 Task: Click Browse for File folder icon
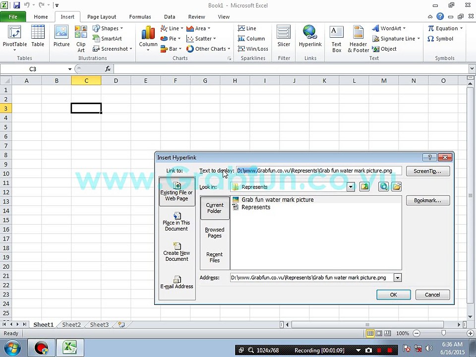[x=397, y=186]
